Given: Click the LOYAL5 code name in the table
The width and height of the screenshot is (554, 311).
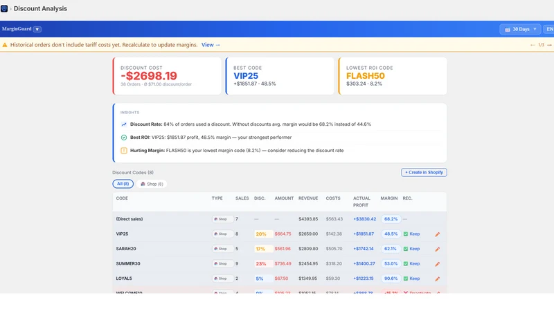Looking at the screenshot, I should click(x=124, y=279).
